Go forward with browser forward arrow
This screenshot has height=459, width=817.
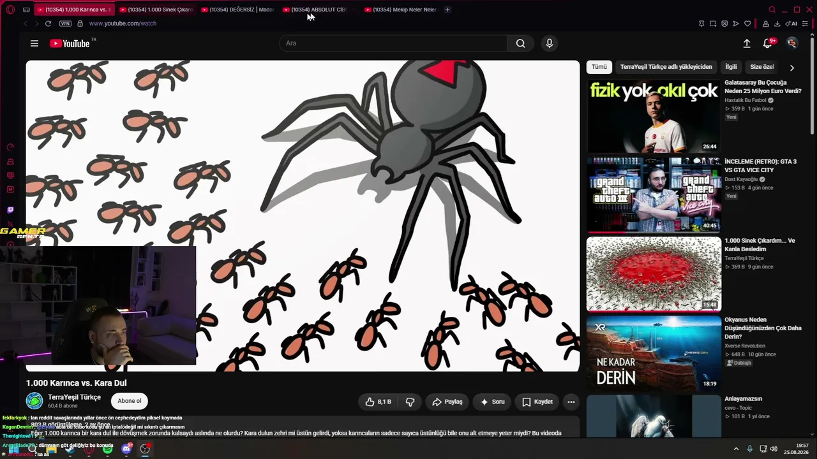(x=36, y=24)
